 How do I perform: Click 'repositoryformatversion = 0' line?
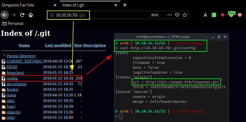click(x=162, y=58)
